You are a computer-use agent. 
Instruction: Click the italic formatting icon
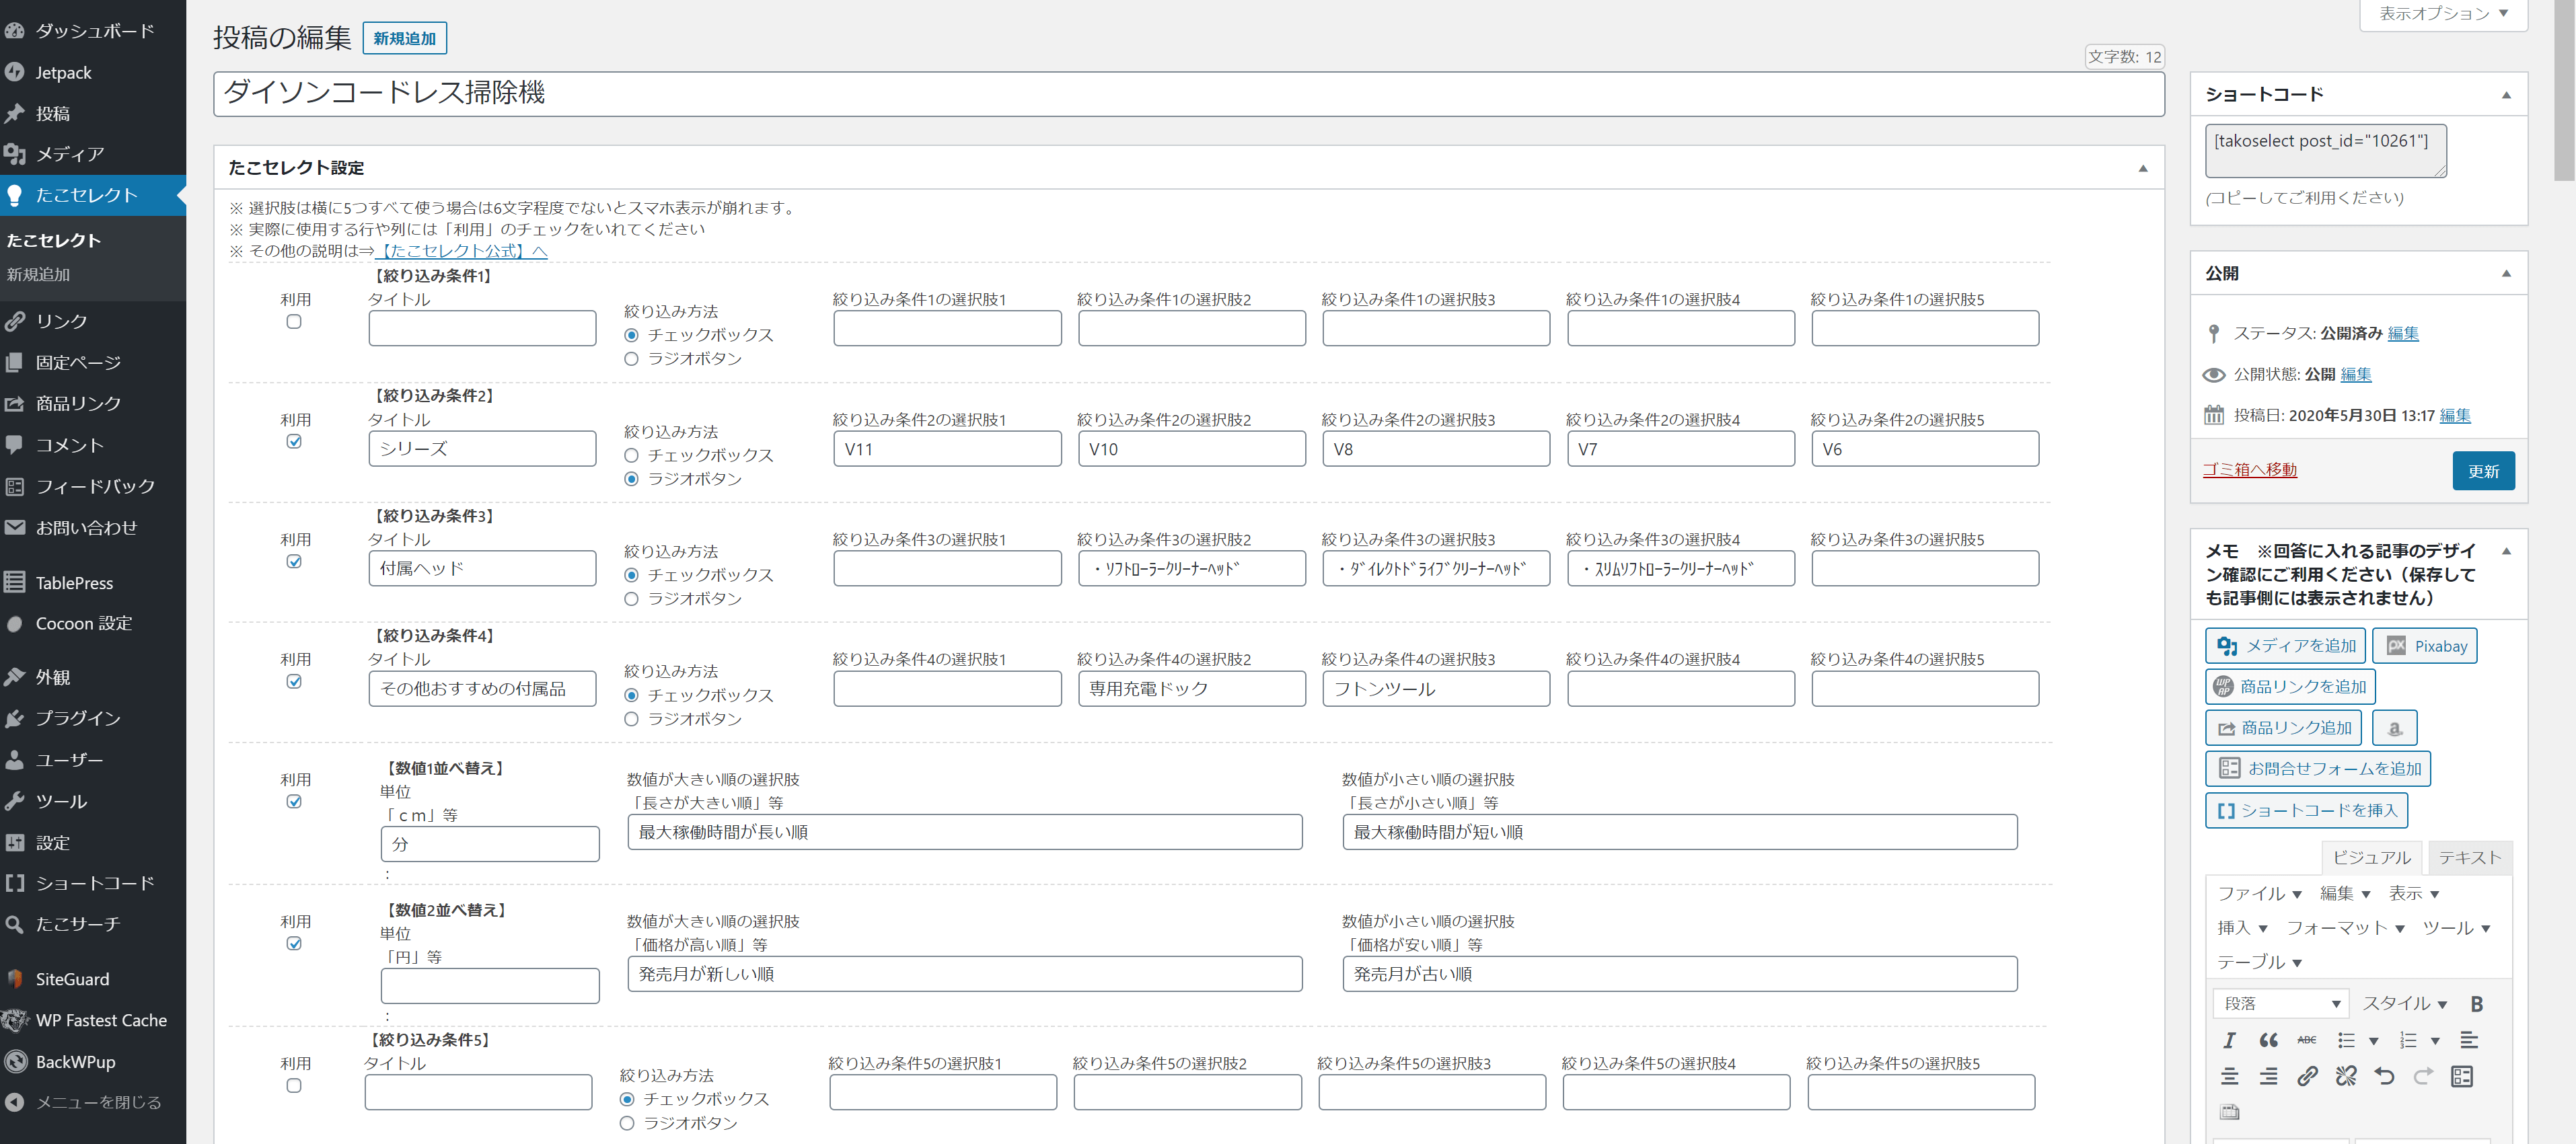[2229, 1040]
